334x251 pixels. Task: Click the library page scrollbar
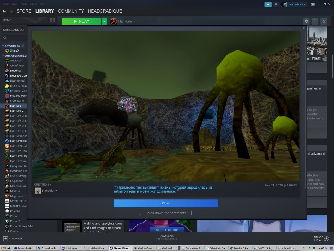332,66
